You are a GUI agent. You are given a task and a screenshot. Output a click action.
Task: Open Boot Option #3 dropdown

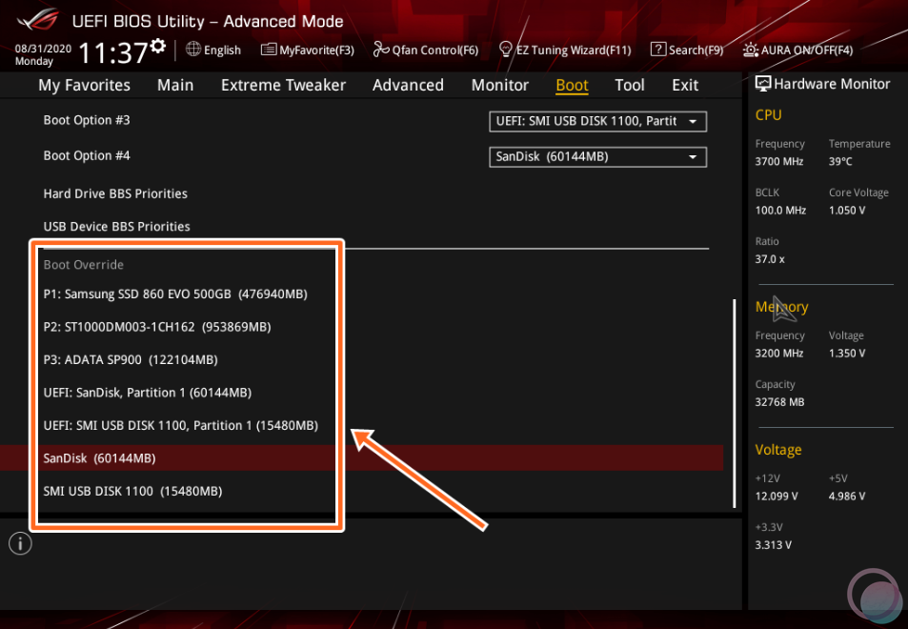click(x=597, y=121)
